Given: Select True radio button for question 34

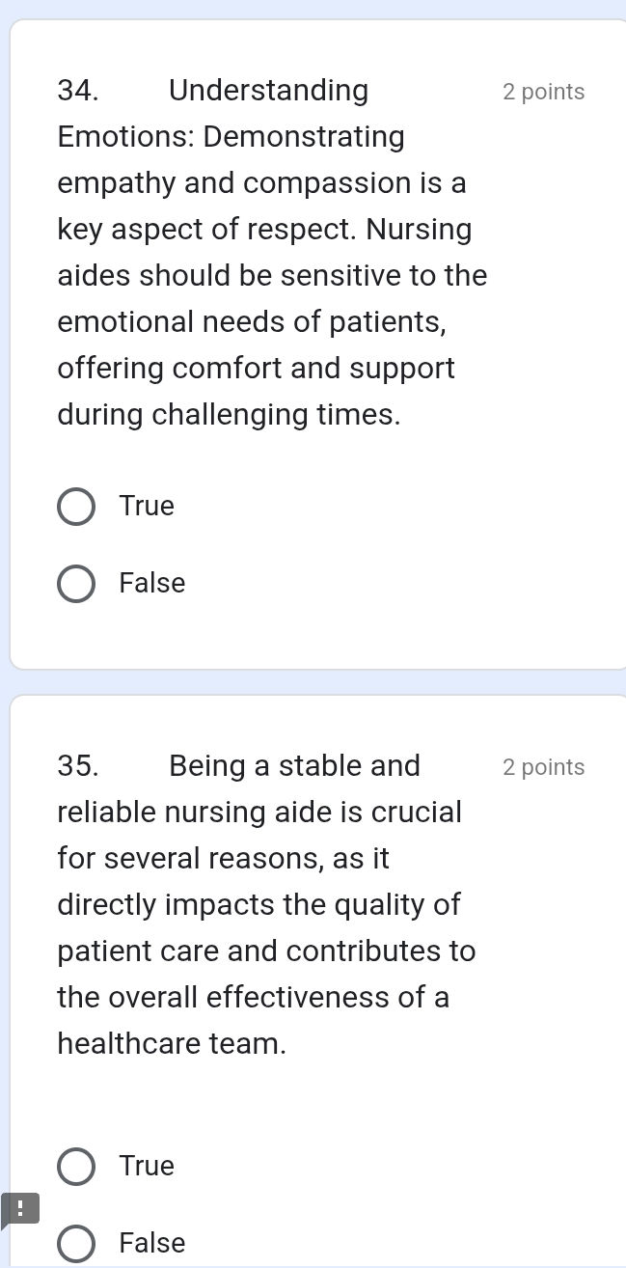Looking at the screenshot, I should [76, 507].
